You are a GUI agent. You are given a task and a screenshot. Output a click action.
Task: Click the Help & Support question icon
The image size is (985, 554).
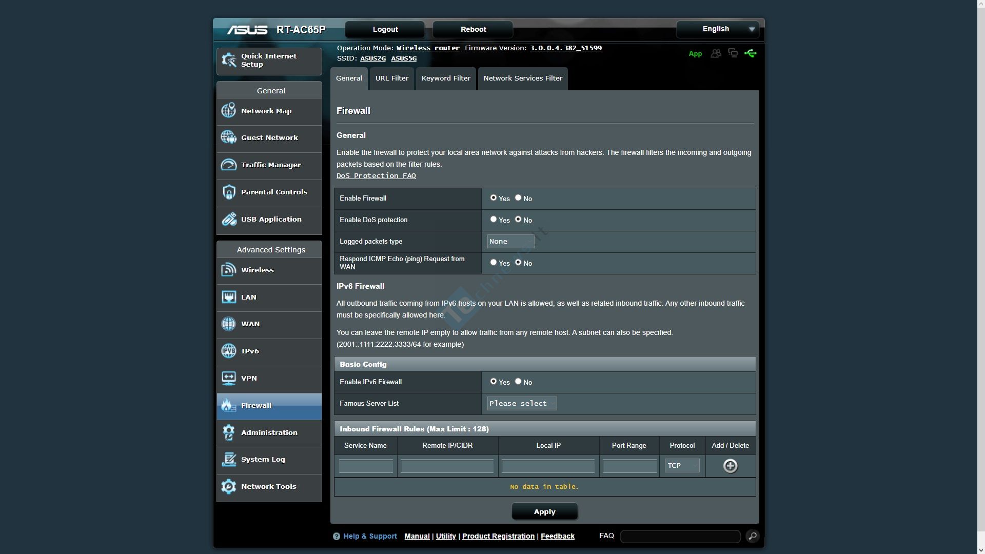coord(337,536)
